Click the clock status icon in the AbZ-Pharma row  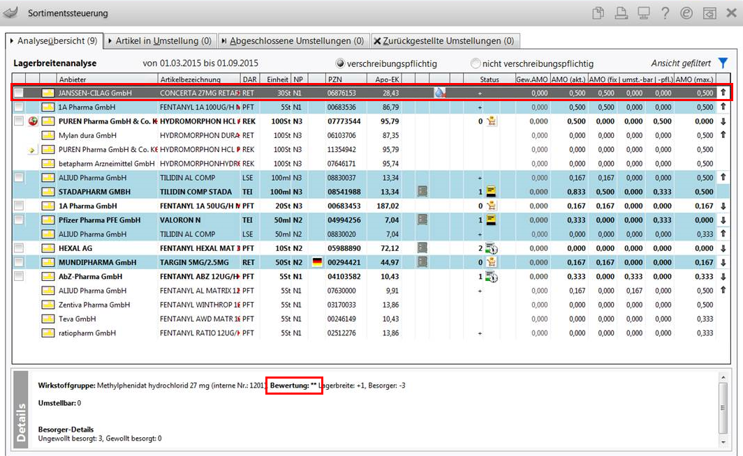point(492,277)
